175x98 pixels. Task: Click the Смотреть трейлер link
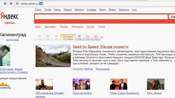(83, 69)
